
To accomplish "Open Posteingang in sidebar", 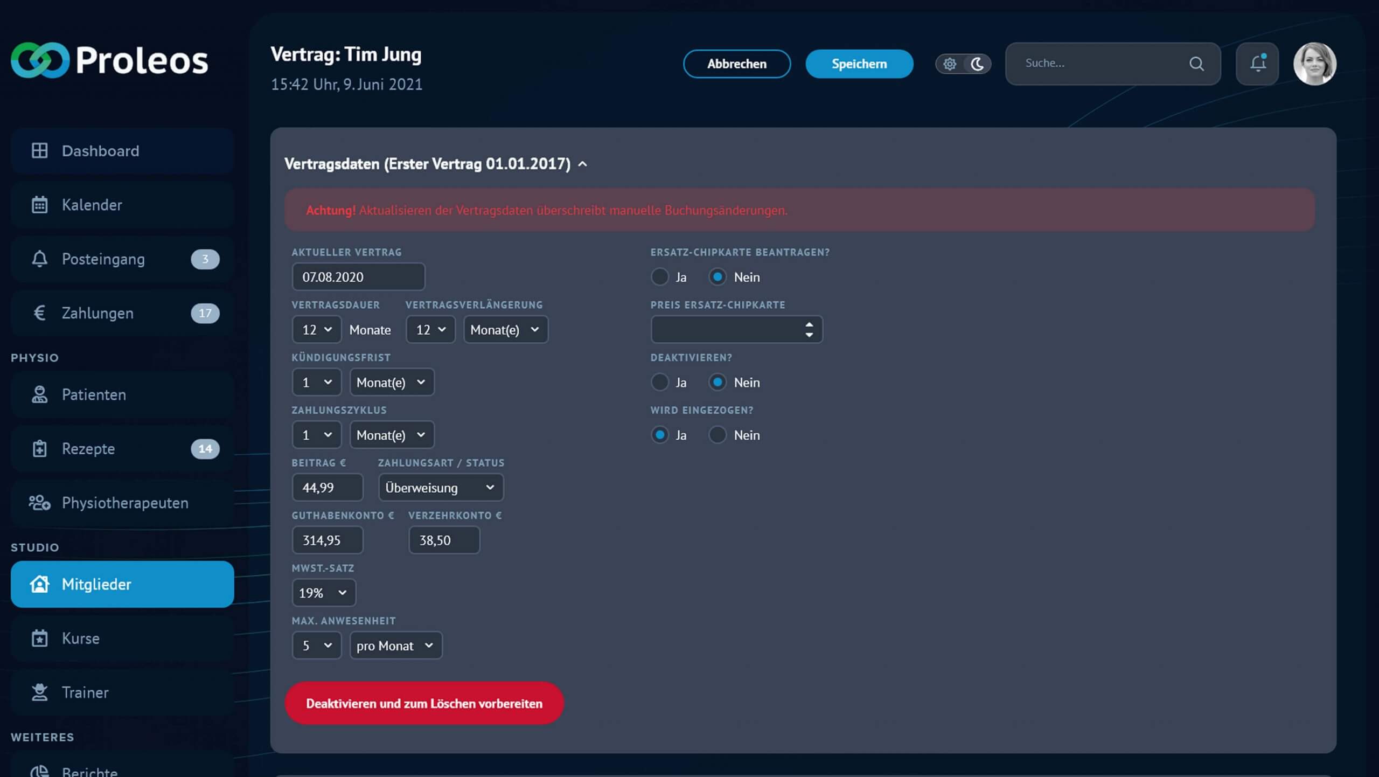I will coord(122,259).
